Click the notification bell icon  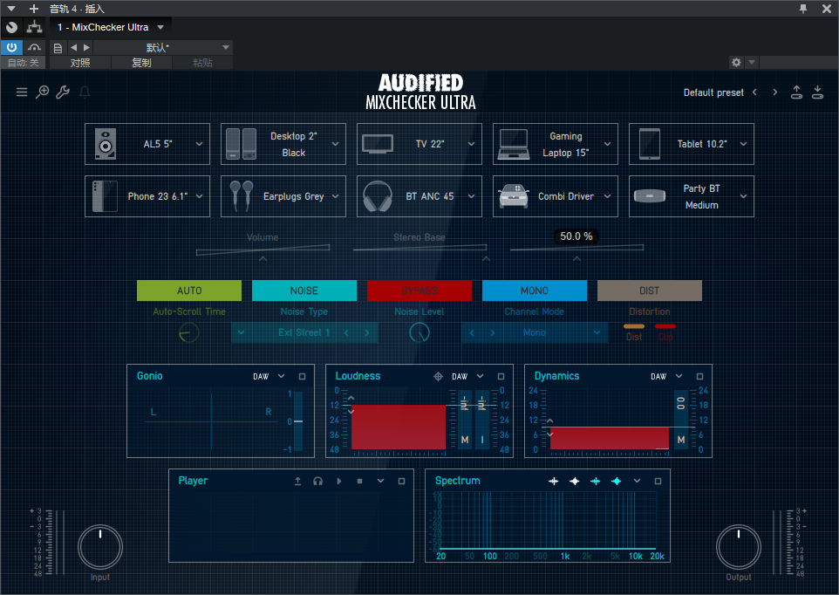click(x=85, y=92)
